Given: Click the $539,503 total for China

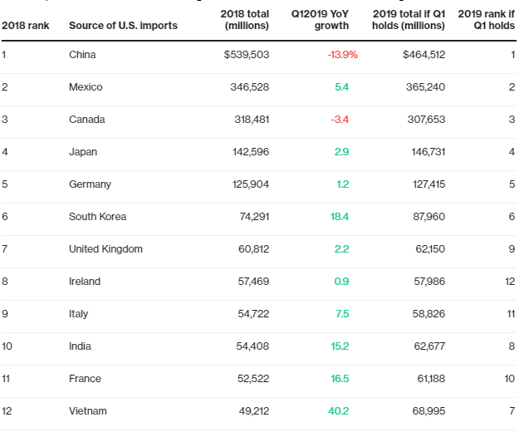Looking at the screenshot, I should click(246, 55).
